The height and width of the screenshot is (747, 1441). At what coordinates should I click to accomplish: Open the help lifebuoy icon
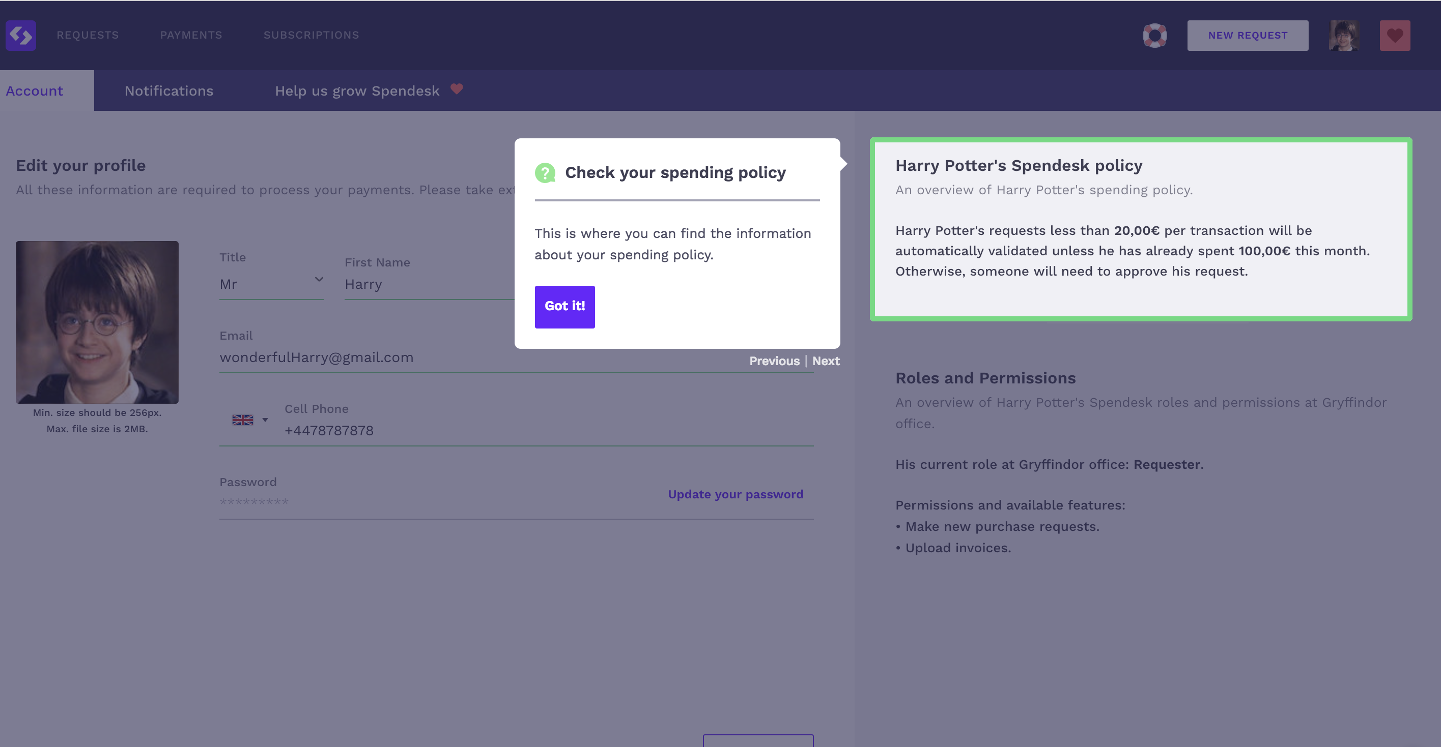coord(1154,36)
